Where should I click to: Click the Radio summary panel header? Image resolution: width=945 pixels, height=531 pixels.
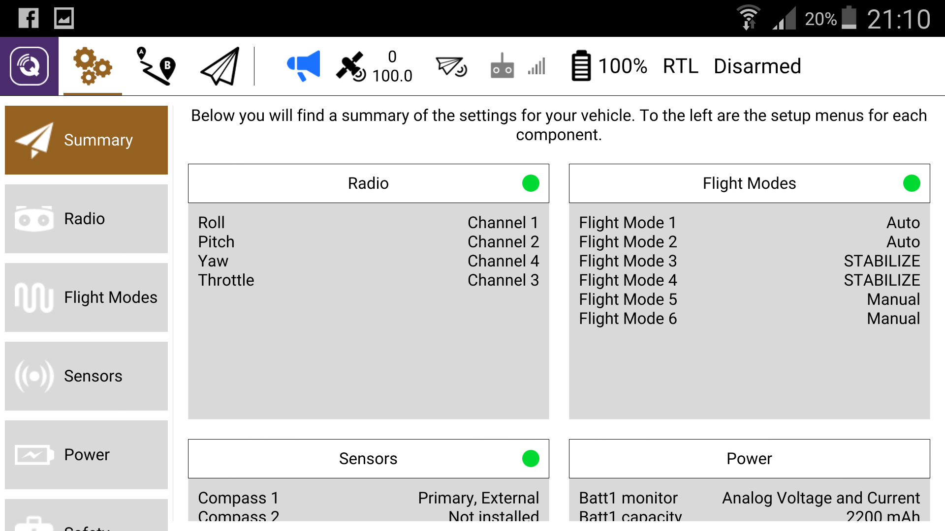click(x=368, y=183)
